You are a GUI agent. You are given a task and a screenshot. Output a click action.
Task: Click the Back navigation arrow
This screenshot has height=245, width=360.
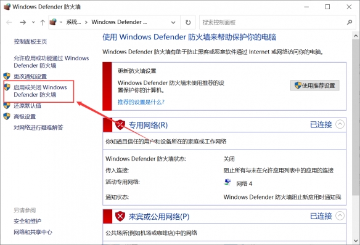(x=9, y=22)
